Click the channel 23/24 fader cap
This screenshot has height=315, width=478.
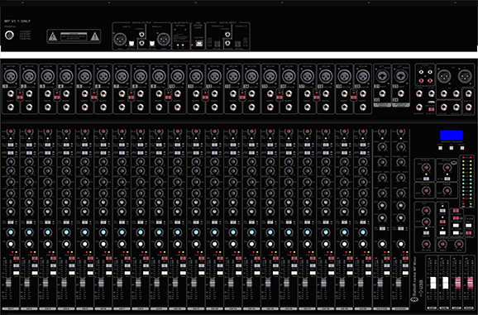tap(399, 283)
